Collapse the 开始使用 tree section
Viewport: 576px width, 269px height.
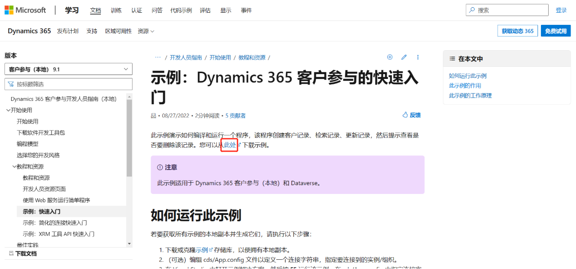point(8,110)
